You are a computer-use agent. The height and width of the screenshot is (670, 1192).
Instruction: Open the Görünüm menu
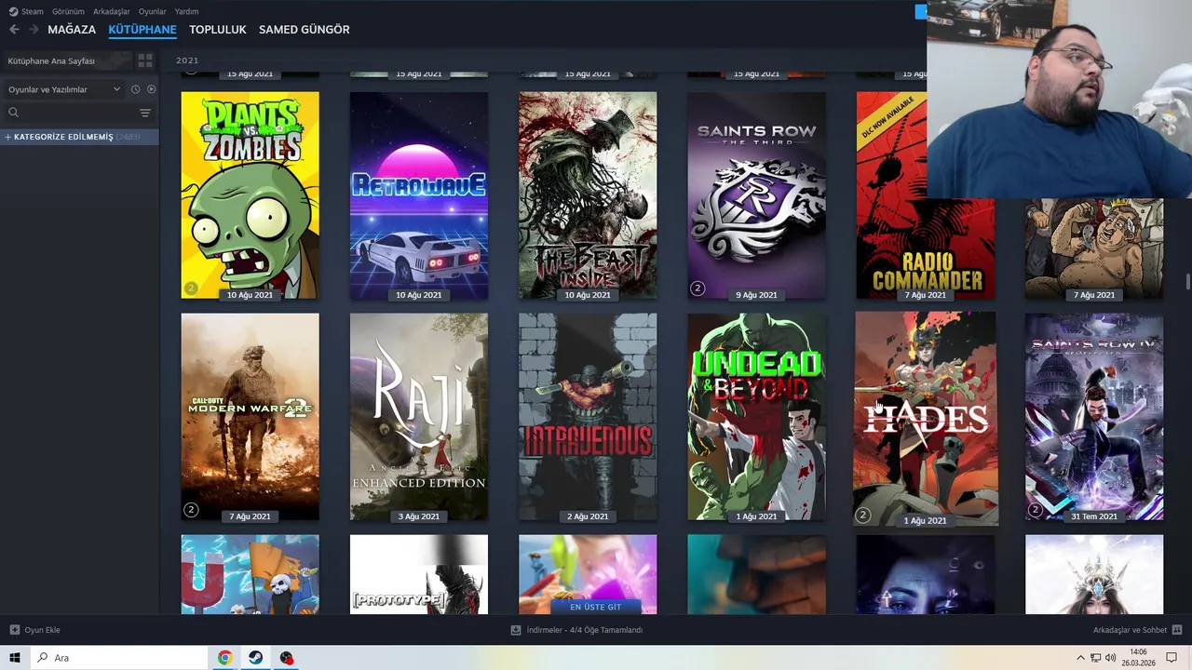pyautogui.click(x=68, y=11)
